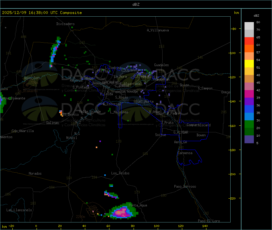This screenshot has width=272, height=230.
Task: Click the 100 km horizontal axis tick label
Action: (x=157, y=226)
